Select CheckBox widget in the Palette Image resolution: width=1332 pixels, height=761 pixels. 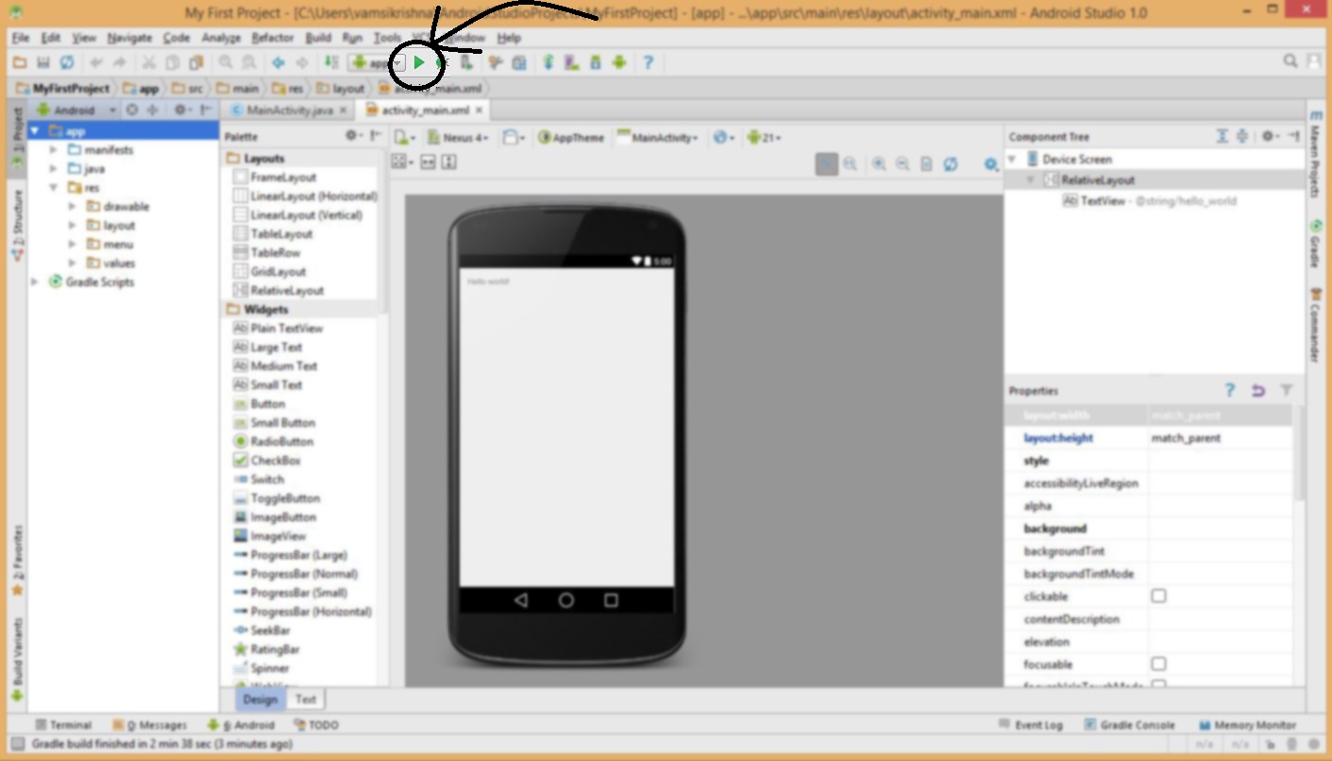pos(267,461)
